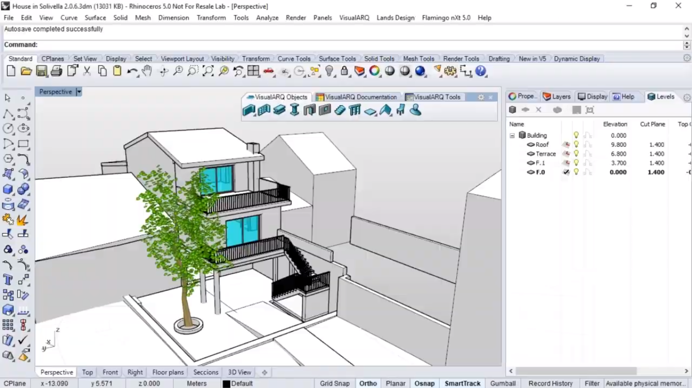Click the Undo arrow icon

click(x=132, y=71)
